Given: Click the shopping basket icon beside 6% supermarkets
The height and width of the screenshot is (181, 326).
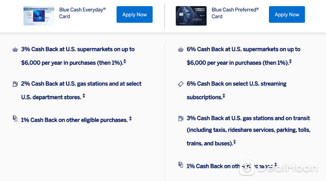Looking at the screenshot, I should pos(181,50).
